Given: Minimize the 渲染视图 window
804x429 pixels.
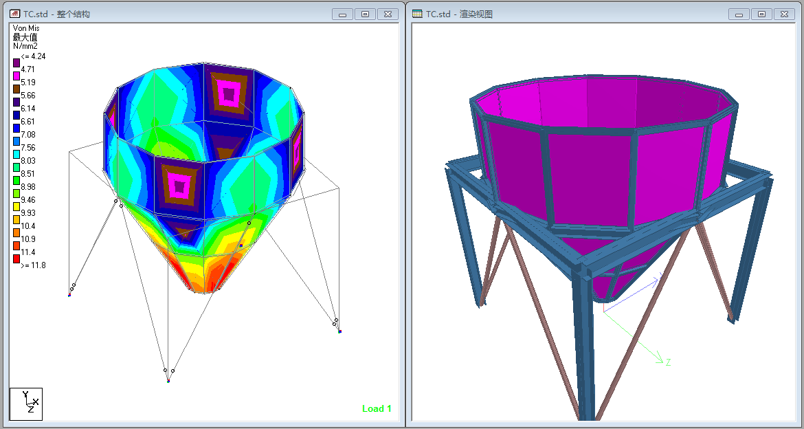Looking at the screenshot, I should coord(739,14).
